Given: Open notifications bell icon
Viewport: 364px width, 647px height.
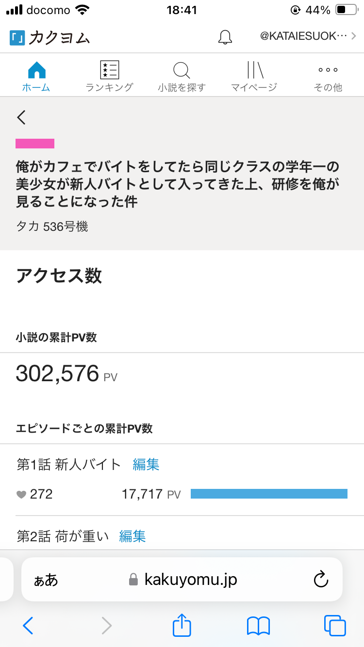Looking at the screenshot, I should (225, 37).
